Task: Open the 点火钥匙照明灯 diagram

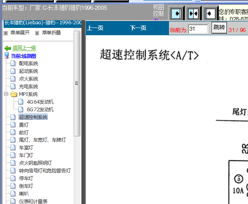Action: [35, 163]
